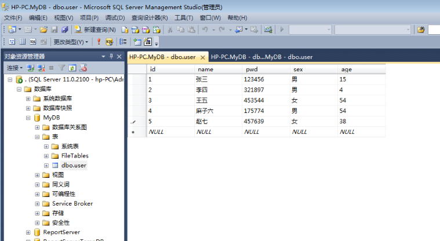Show the Criteria pane grid icon
The height and width of the screenshot is (241, 440).
(x=23, y=42)
